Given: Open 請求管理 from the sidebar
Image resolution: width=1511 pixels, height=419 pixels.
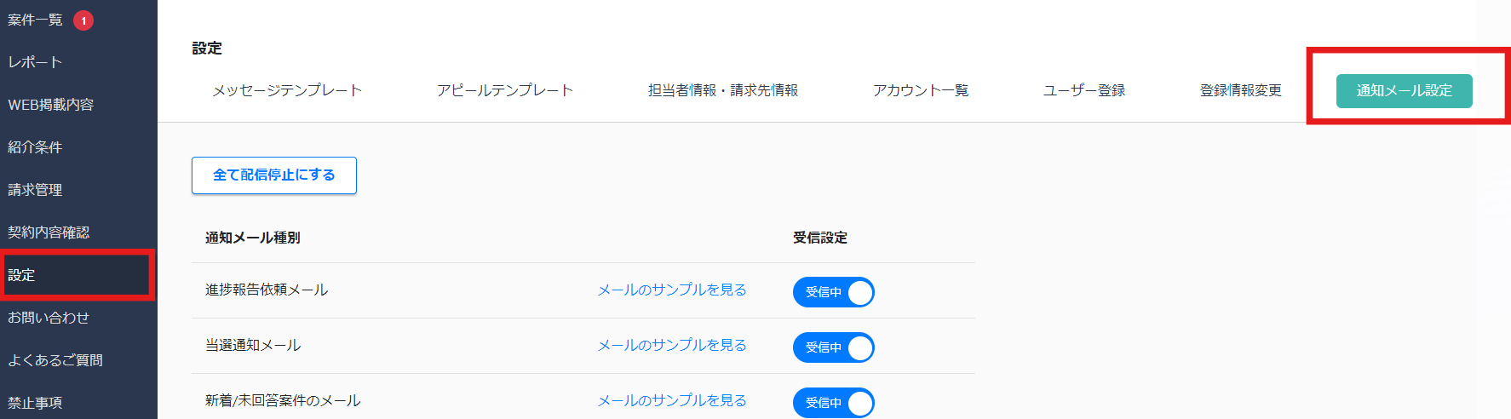Looking at the screenshot, I should point(36,190).
